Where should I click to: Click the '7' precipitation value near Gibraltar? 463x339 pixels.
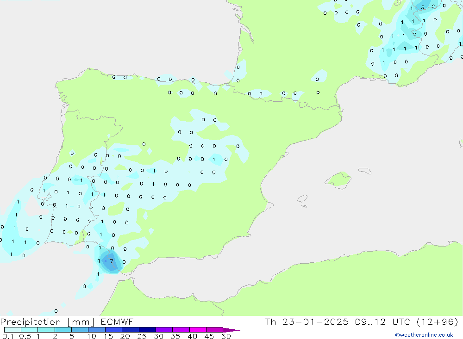click(112, 261)
